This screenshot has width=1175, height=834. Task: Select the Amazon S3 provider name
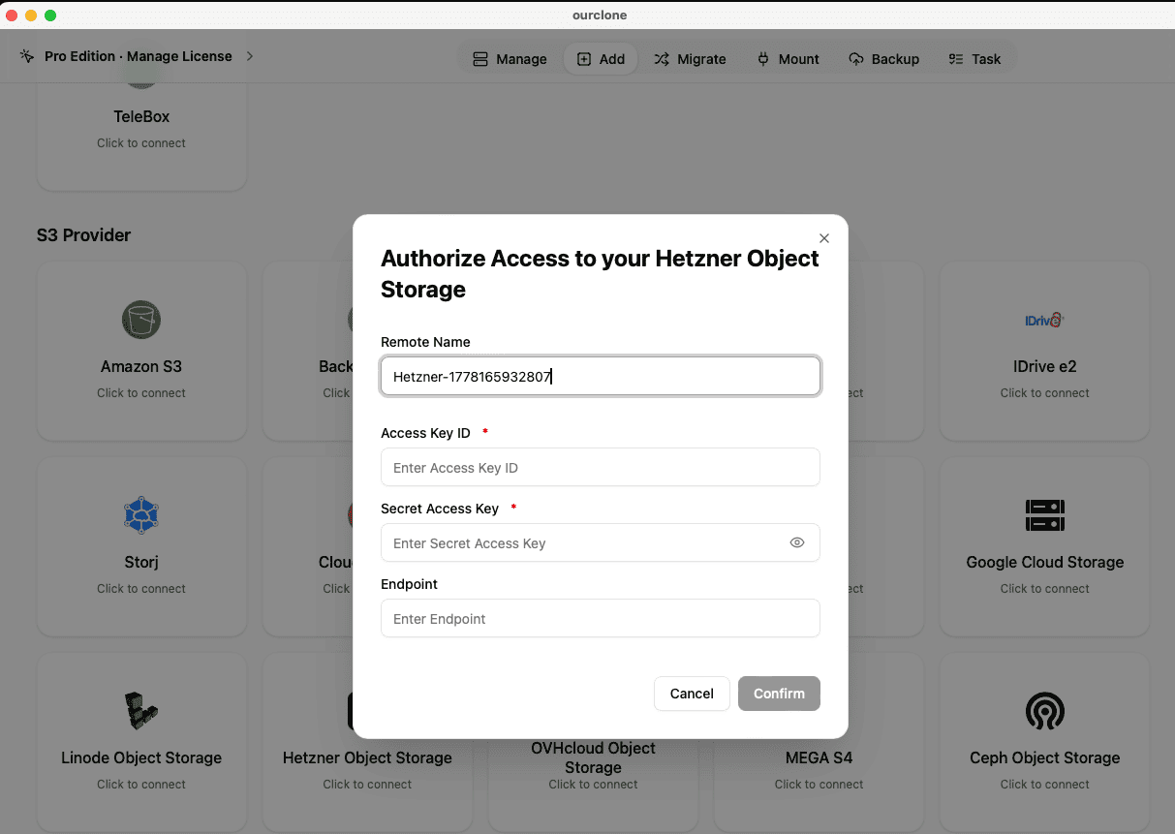141,366
